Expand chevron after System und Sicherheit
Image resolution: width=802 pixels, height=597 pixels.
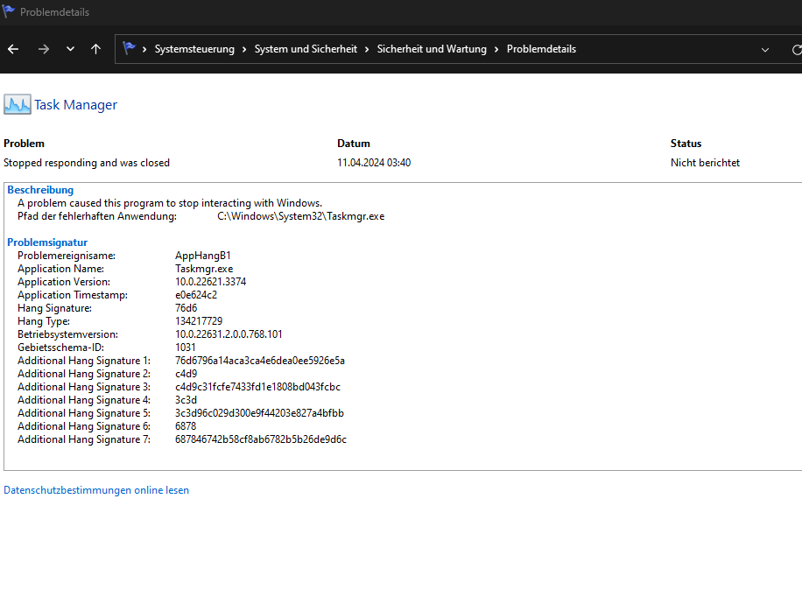[367, 49]
